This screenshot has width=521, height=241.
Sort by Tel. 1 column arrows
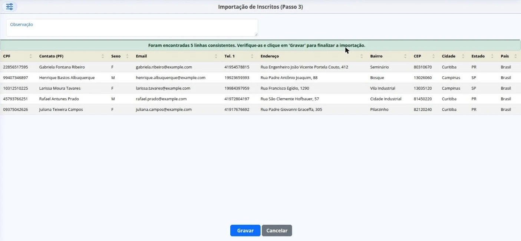coord(252,56)
